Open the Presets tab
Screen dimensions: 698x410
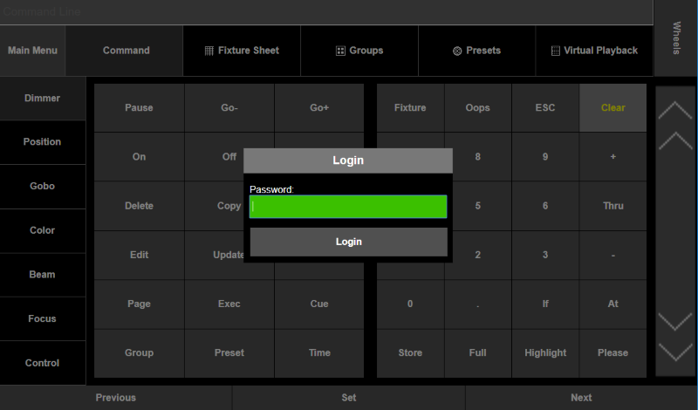coord(476,51)
